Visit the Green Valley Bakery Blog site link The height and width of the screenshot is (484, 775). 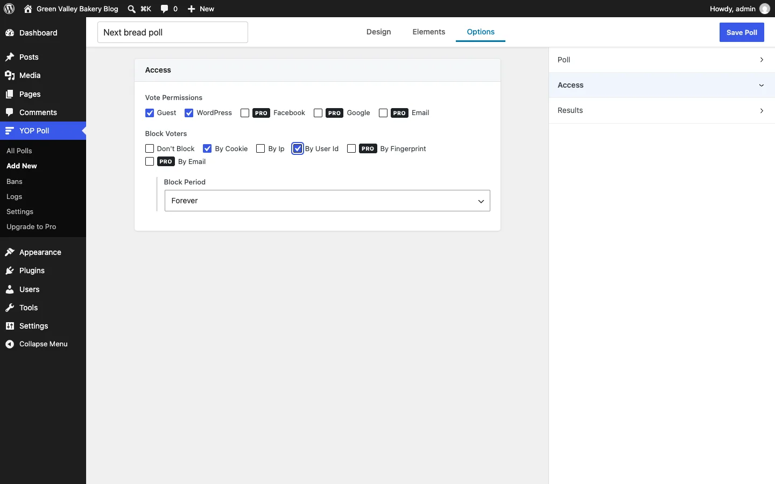[x=77, y=9]
